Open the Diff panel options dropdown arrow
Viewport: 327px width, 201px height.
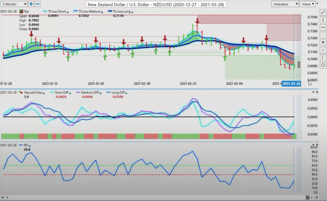tap(313, 92)
